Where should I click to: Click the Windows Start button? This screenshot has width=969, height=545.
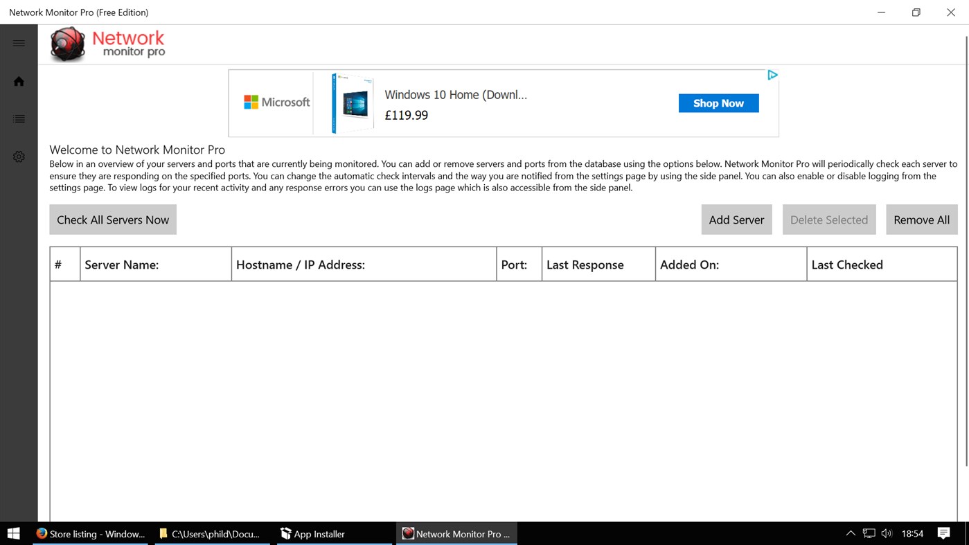point(13,533)
